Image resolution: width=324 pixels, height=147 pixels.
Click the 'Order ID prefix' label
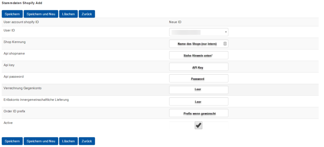[15, 111]
